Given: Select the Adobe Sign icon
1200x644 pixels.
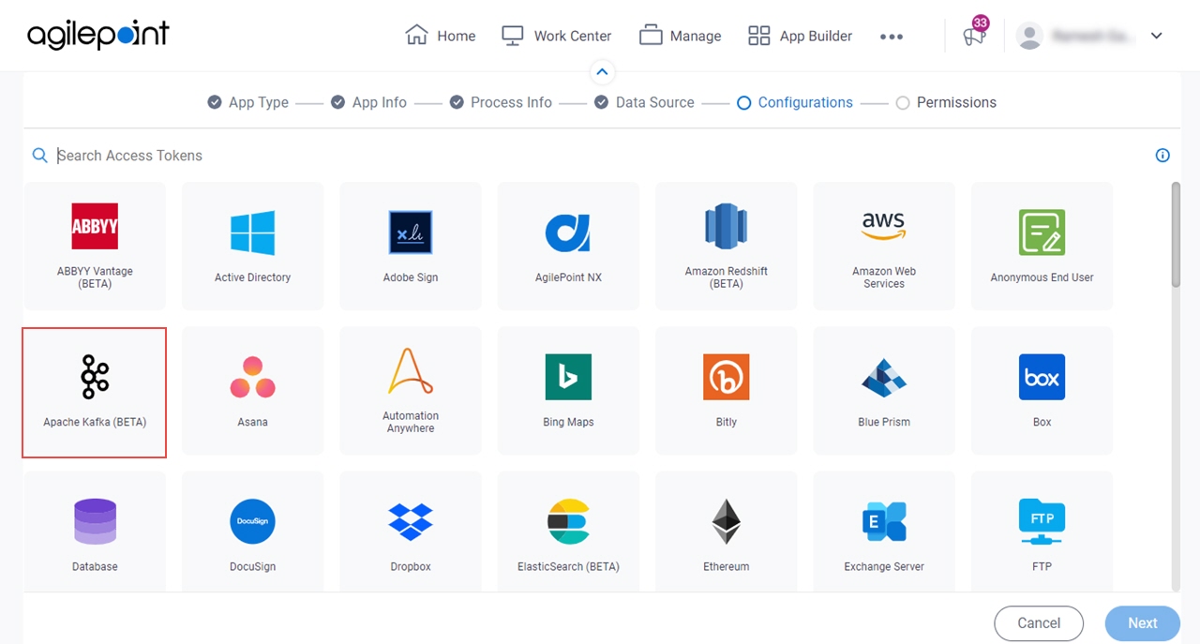Looking at the screenshot, I should pyautogui.click(x=411, y=232).
